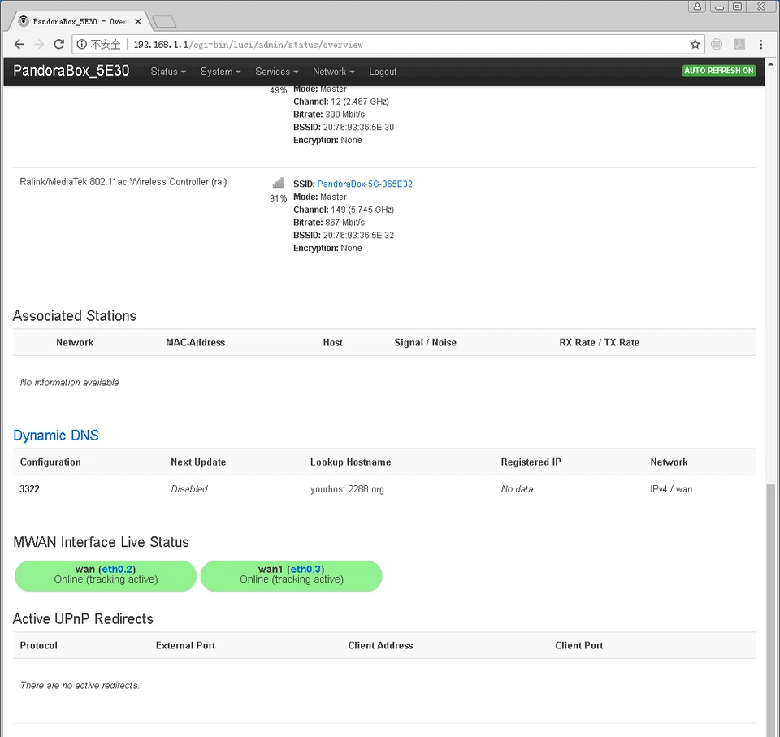The width and height of the screenshot is (780, 737).
Task: Open the Status dropdown menu
Action: click(x=168, y=72)
